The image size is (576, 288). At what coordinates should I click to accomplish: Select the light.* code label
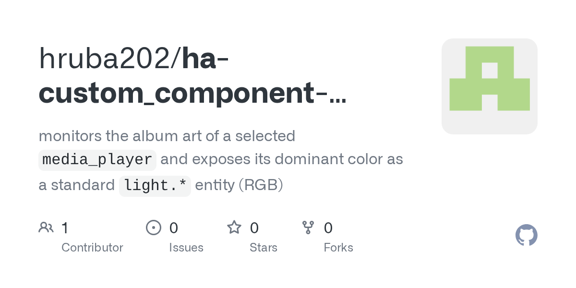coord(155,185)
